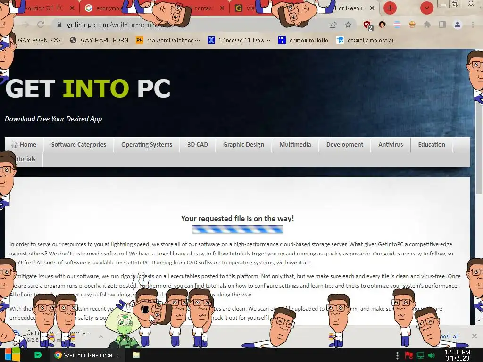Open the Windows Start button
Screen dimensions: 483x362
[12, 355]
